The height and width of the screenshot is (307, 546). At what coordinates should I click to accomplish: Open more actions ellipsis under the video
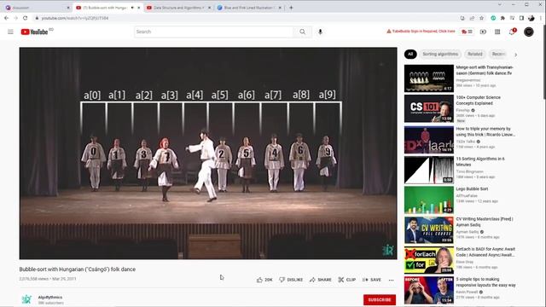[x=391, y=280]
